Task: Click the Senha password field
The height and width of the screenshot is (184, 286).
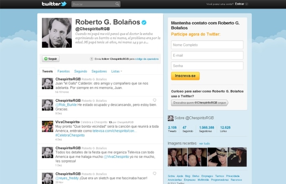Action: tap(207, 66)
